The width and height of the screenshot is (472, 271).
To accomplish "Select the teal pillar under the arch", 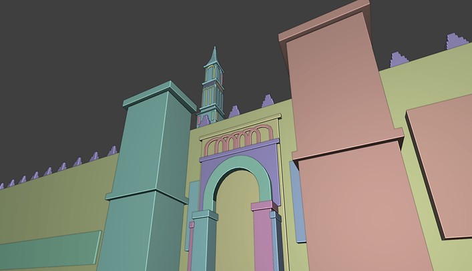I will coord(204,241).
